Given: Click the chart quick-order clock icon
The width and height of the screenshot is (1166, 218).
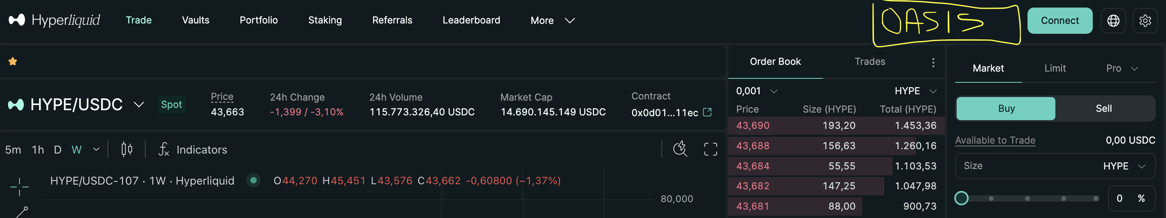Looking at the screenshot, I should [x=680, y=149].
